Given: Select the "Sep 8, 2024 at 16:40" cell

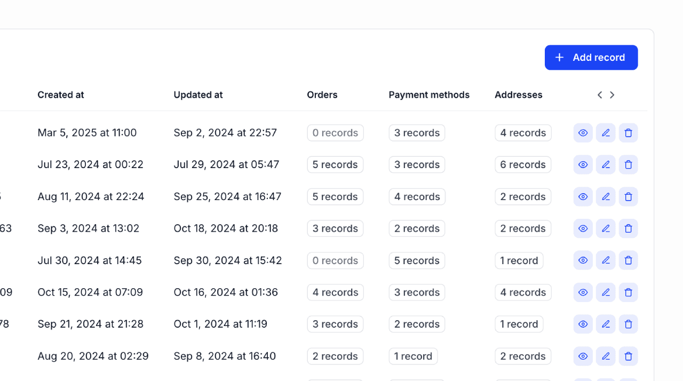Looking at the screenshot, I should pos(225,356).
